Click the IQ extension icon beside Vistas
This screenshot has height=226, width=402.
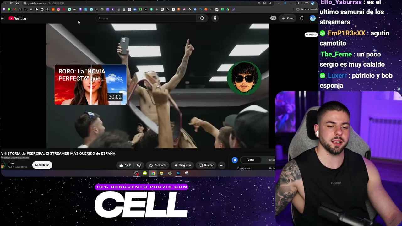(235, 160)
